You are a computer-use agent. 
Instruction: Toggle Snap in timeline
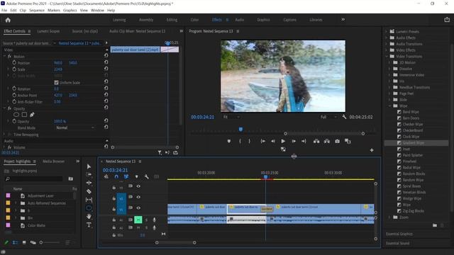click(x=116, y=176)
